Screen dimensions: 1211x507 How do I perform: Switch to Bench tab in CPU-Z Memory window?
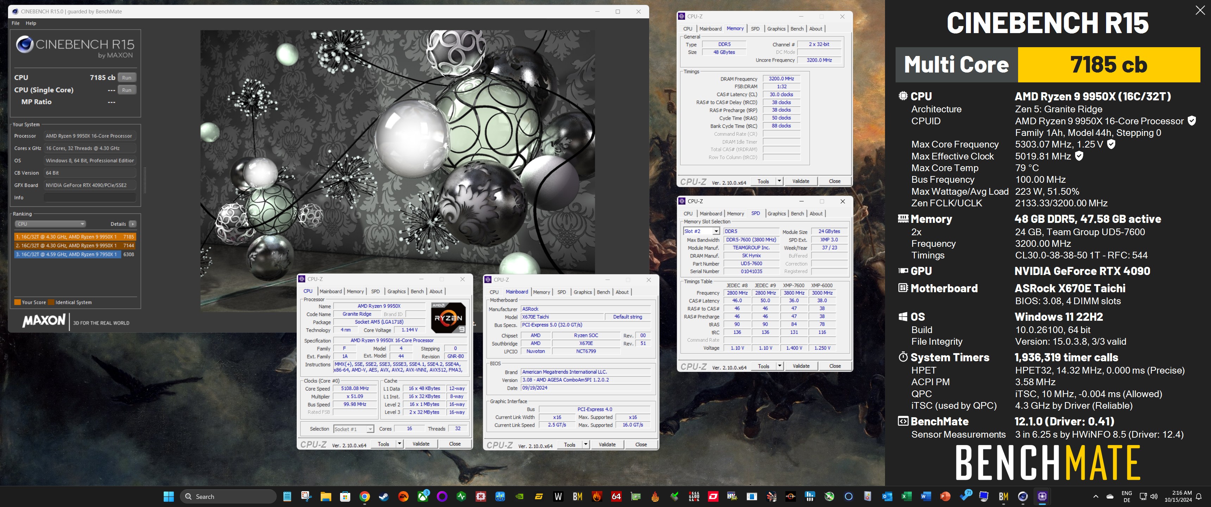(x=797, y=29)
